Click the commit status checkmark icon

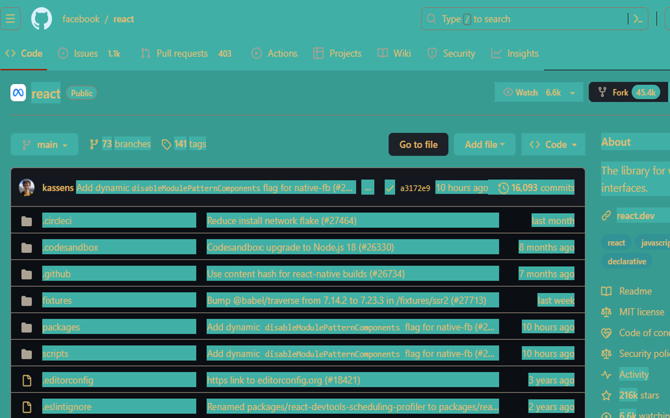pyautogui.click(x=389, y=188)
